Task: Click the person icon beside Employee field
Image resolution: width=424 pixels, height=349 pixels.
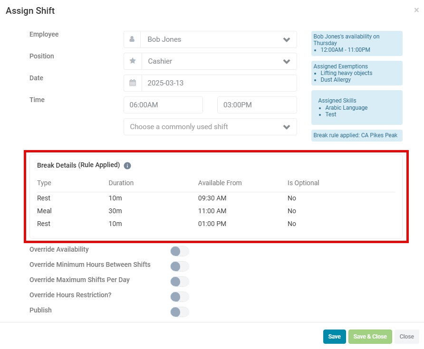Action: pyautogui.click(x=132, y=39)
